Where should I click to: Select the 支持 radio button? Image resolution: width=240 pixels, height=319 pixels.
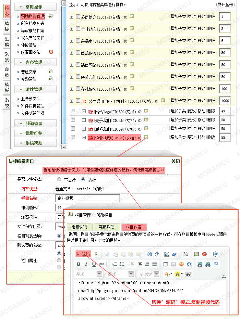pos(83,179)
